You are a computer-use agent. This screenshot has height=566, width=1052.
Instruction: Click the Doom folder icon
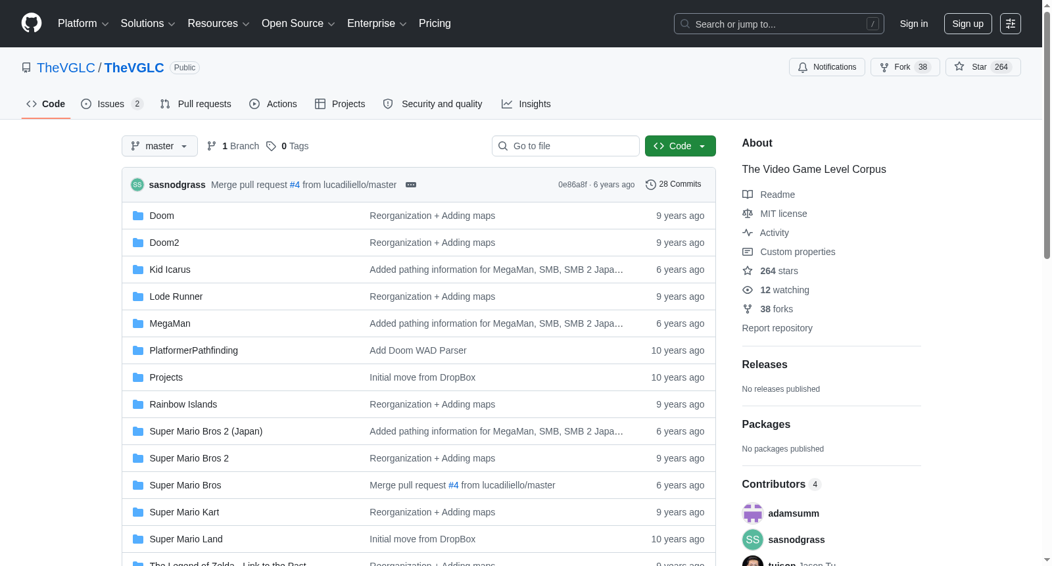click(x=138, y=216)
